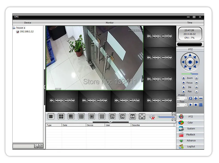Image resolution: width=219 pixels, height=163 pixels.
Task: Sort log by Type column
Action: (x=54, y=125)
